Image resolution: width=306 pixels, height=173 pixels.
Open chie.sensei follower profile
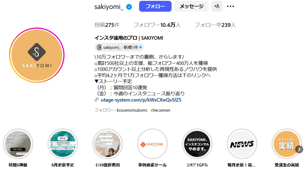point(160,110)
